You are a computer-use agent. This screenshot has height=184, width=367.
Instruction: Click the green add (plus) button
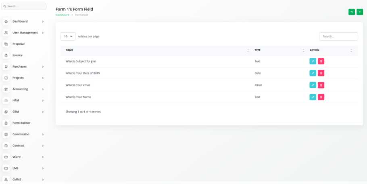click(x=360, y=12)
